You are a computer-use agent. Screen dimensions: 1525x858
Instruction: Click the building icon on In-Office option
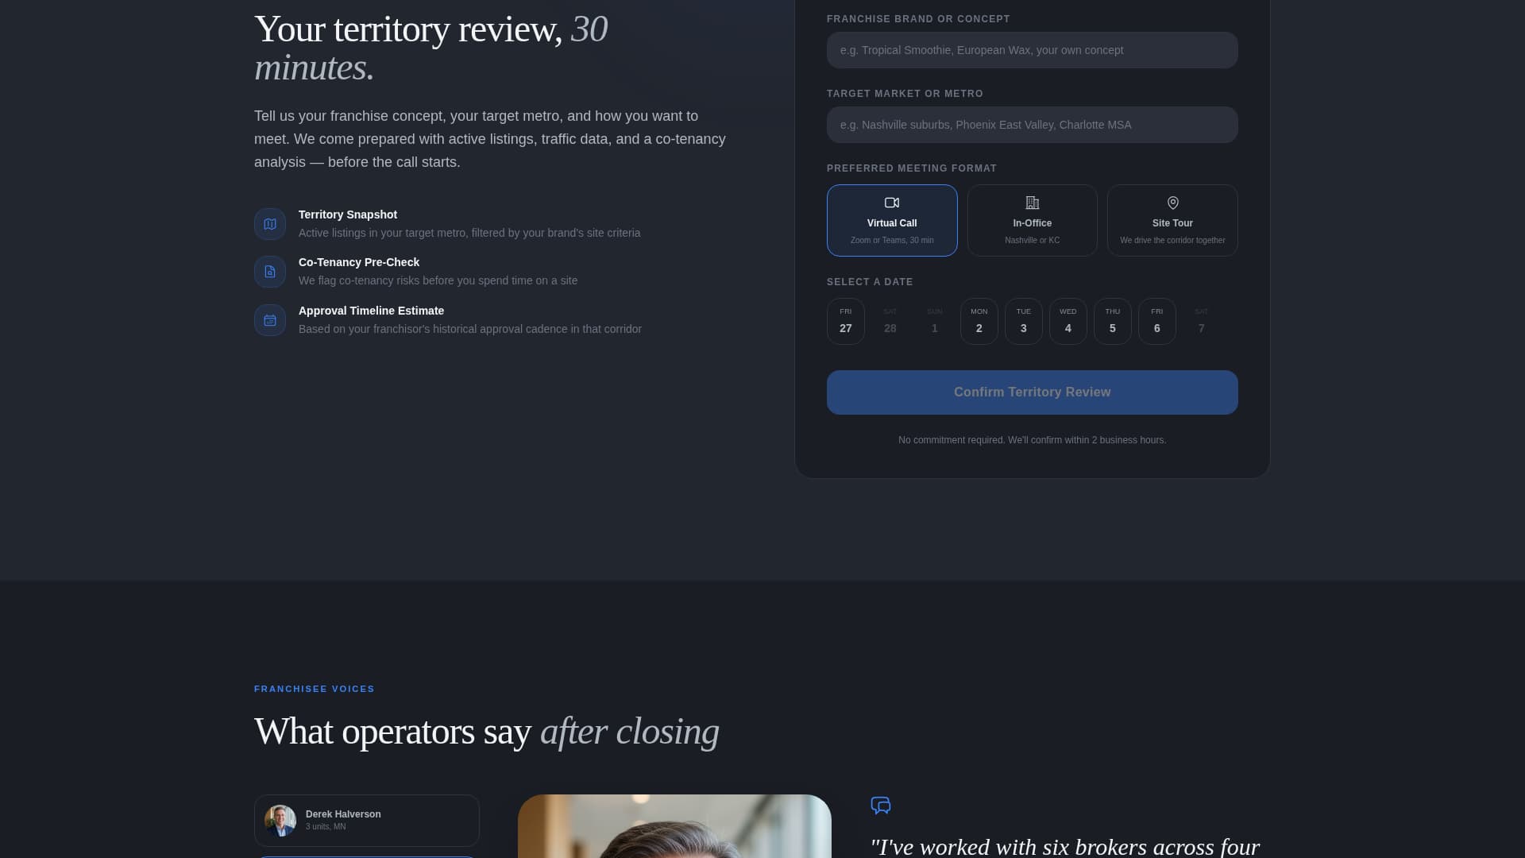click(x=1032, y=202)
